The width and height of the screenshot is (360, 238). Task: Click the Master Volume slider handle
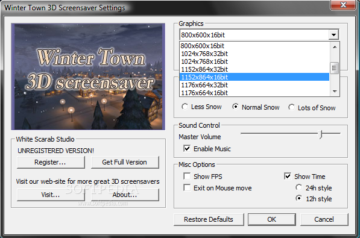(321, 134)
